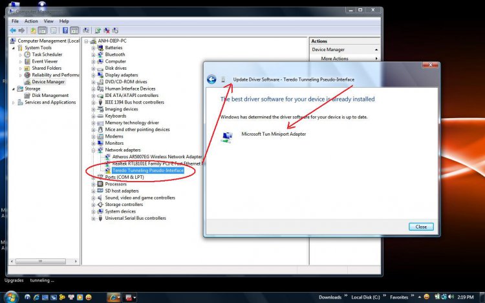
Task: Select Device Manager in left tree
Action: tap(48, 82)
